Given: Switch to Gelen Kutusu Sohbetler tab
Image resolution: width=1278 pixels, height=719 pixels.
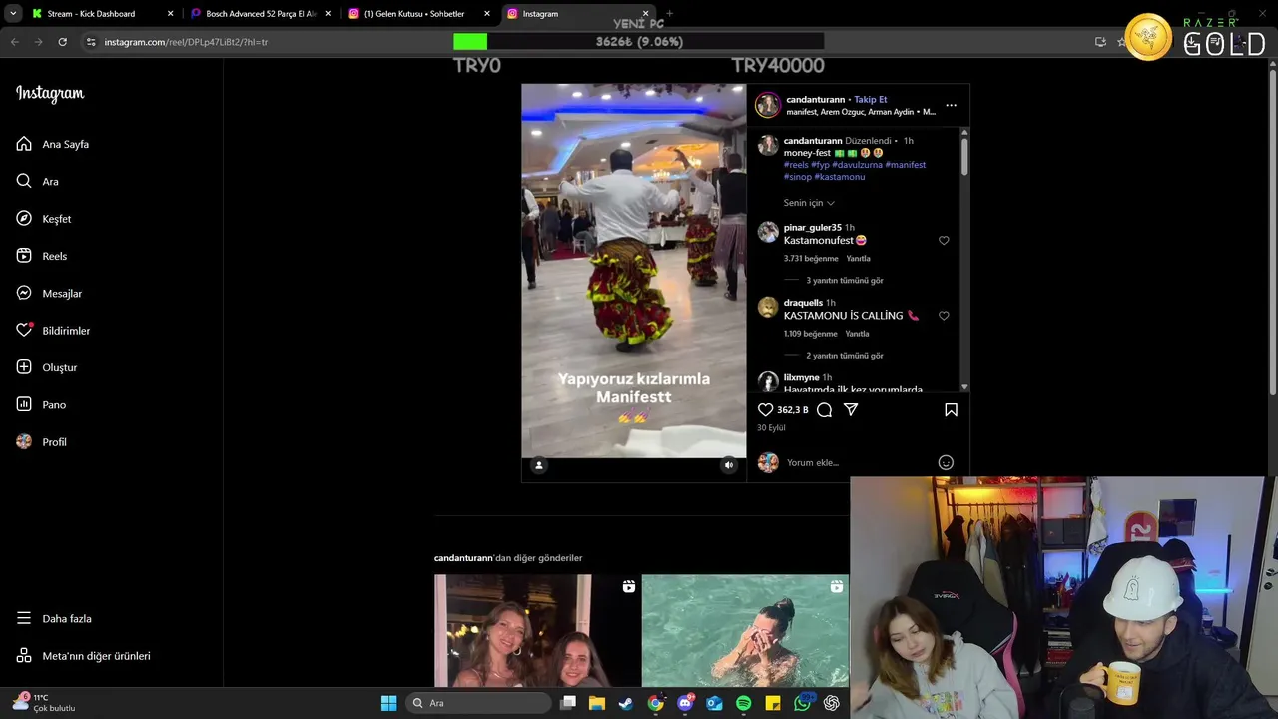Looking at the screenshot, I should (x=419, y=14).
